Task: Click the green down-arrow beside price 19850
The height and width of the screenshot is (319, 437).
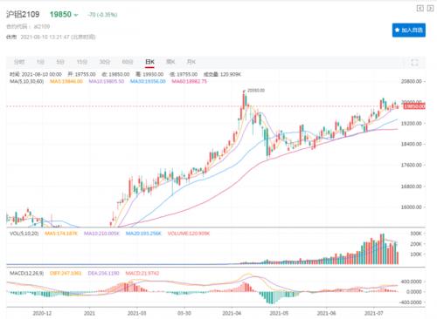Action: click(76, 15)
